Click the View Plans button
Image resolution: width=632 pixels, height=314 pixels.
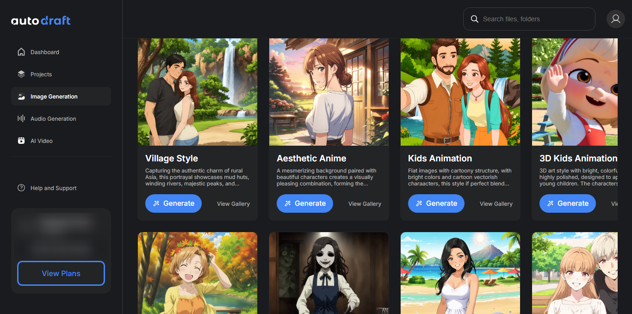click(61, 273)
